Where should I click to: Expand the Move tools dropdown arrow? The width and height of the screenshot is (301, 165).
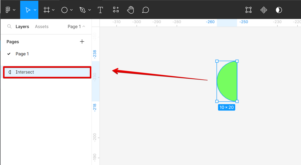35,10
